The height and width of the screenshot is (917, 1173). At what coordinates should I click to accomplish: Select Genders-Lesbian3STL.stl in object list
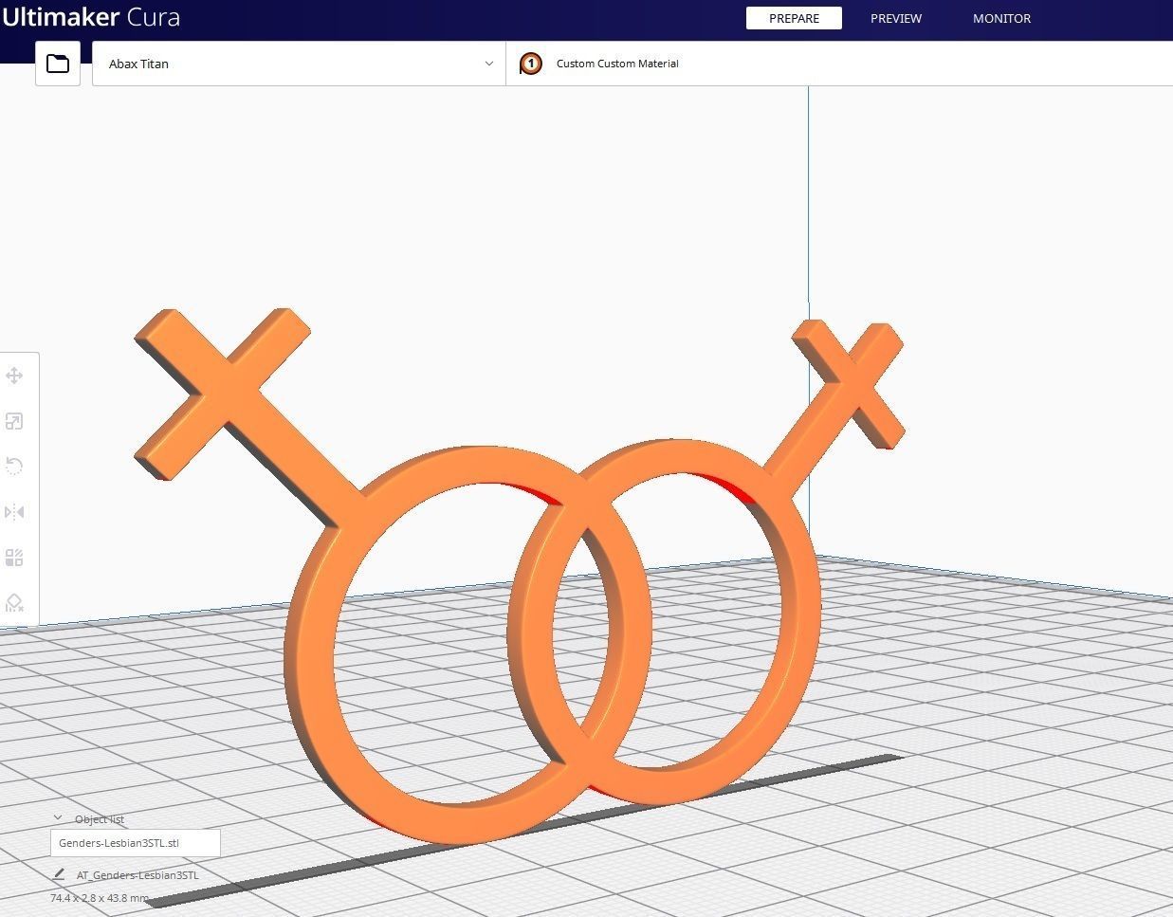[135, 843]
